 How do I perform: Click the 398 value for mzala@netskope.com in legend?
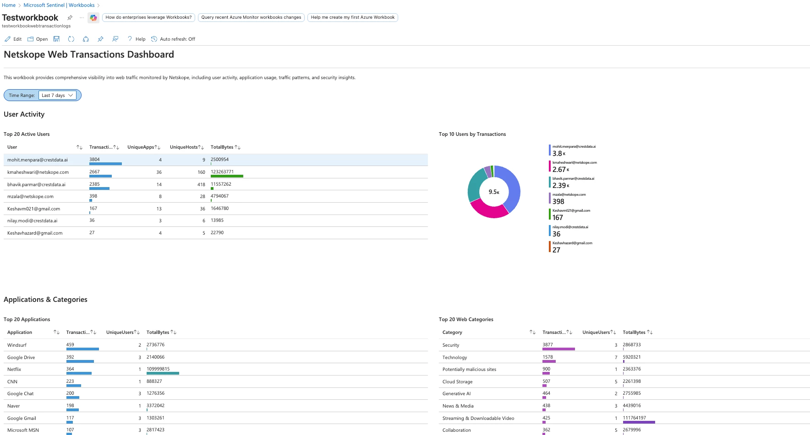pyautogui.click(x=558, y=202)
